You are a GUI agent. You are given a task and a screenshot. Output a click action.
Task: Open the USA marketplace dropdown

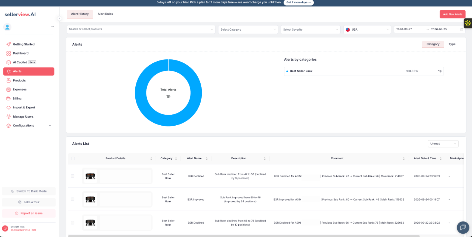tap(367, 29)
